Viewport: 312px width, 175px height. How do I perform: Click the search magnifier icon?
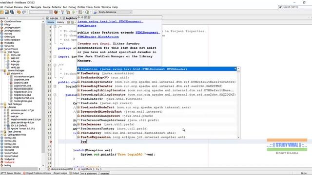tap(280, 7)
